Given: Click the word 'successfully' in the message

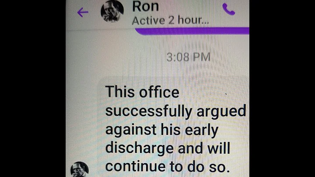Looking at the screenshot, I should click(x=149, y=111).
